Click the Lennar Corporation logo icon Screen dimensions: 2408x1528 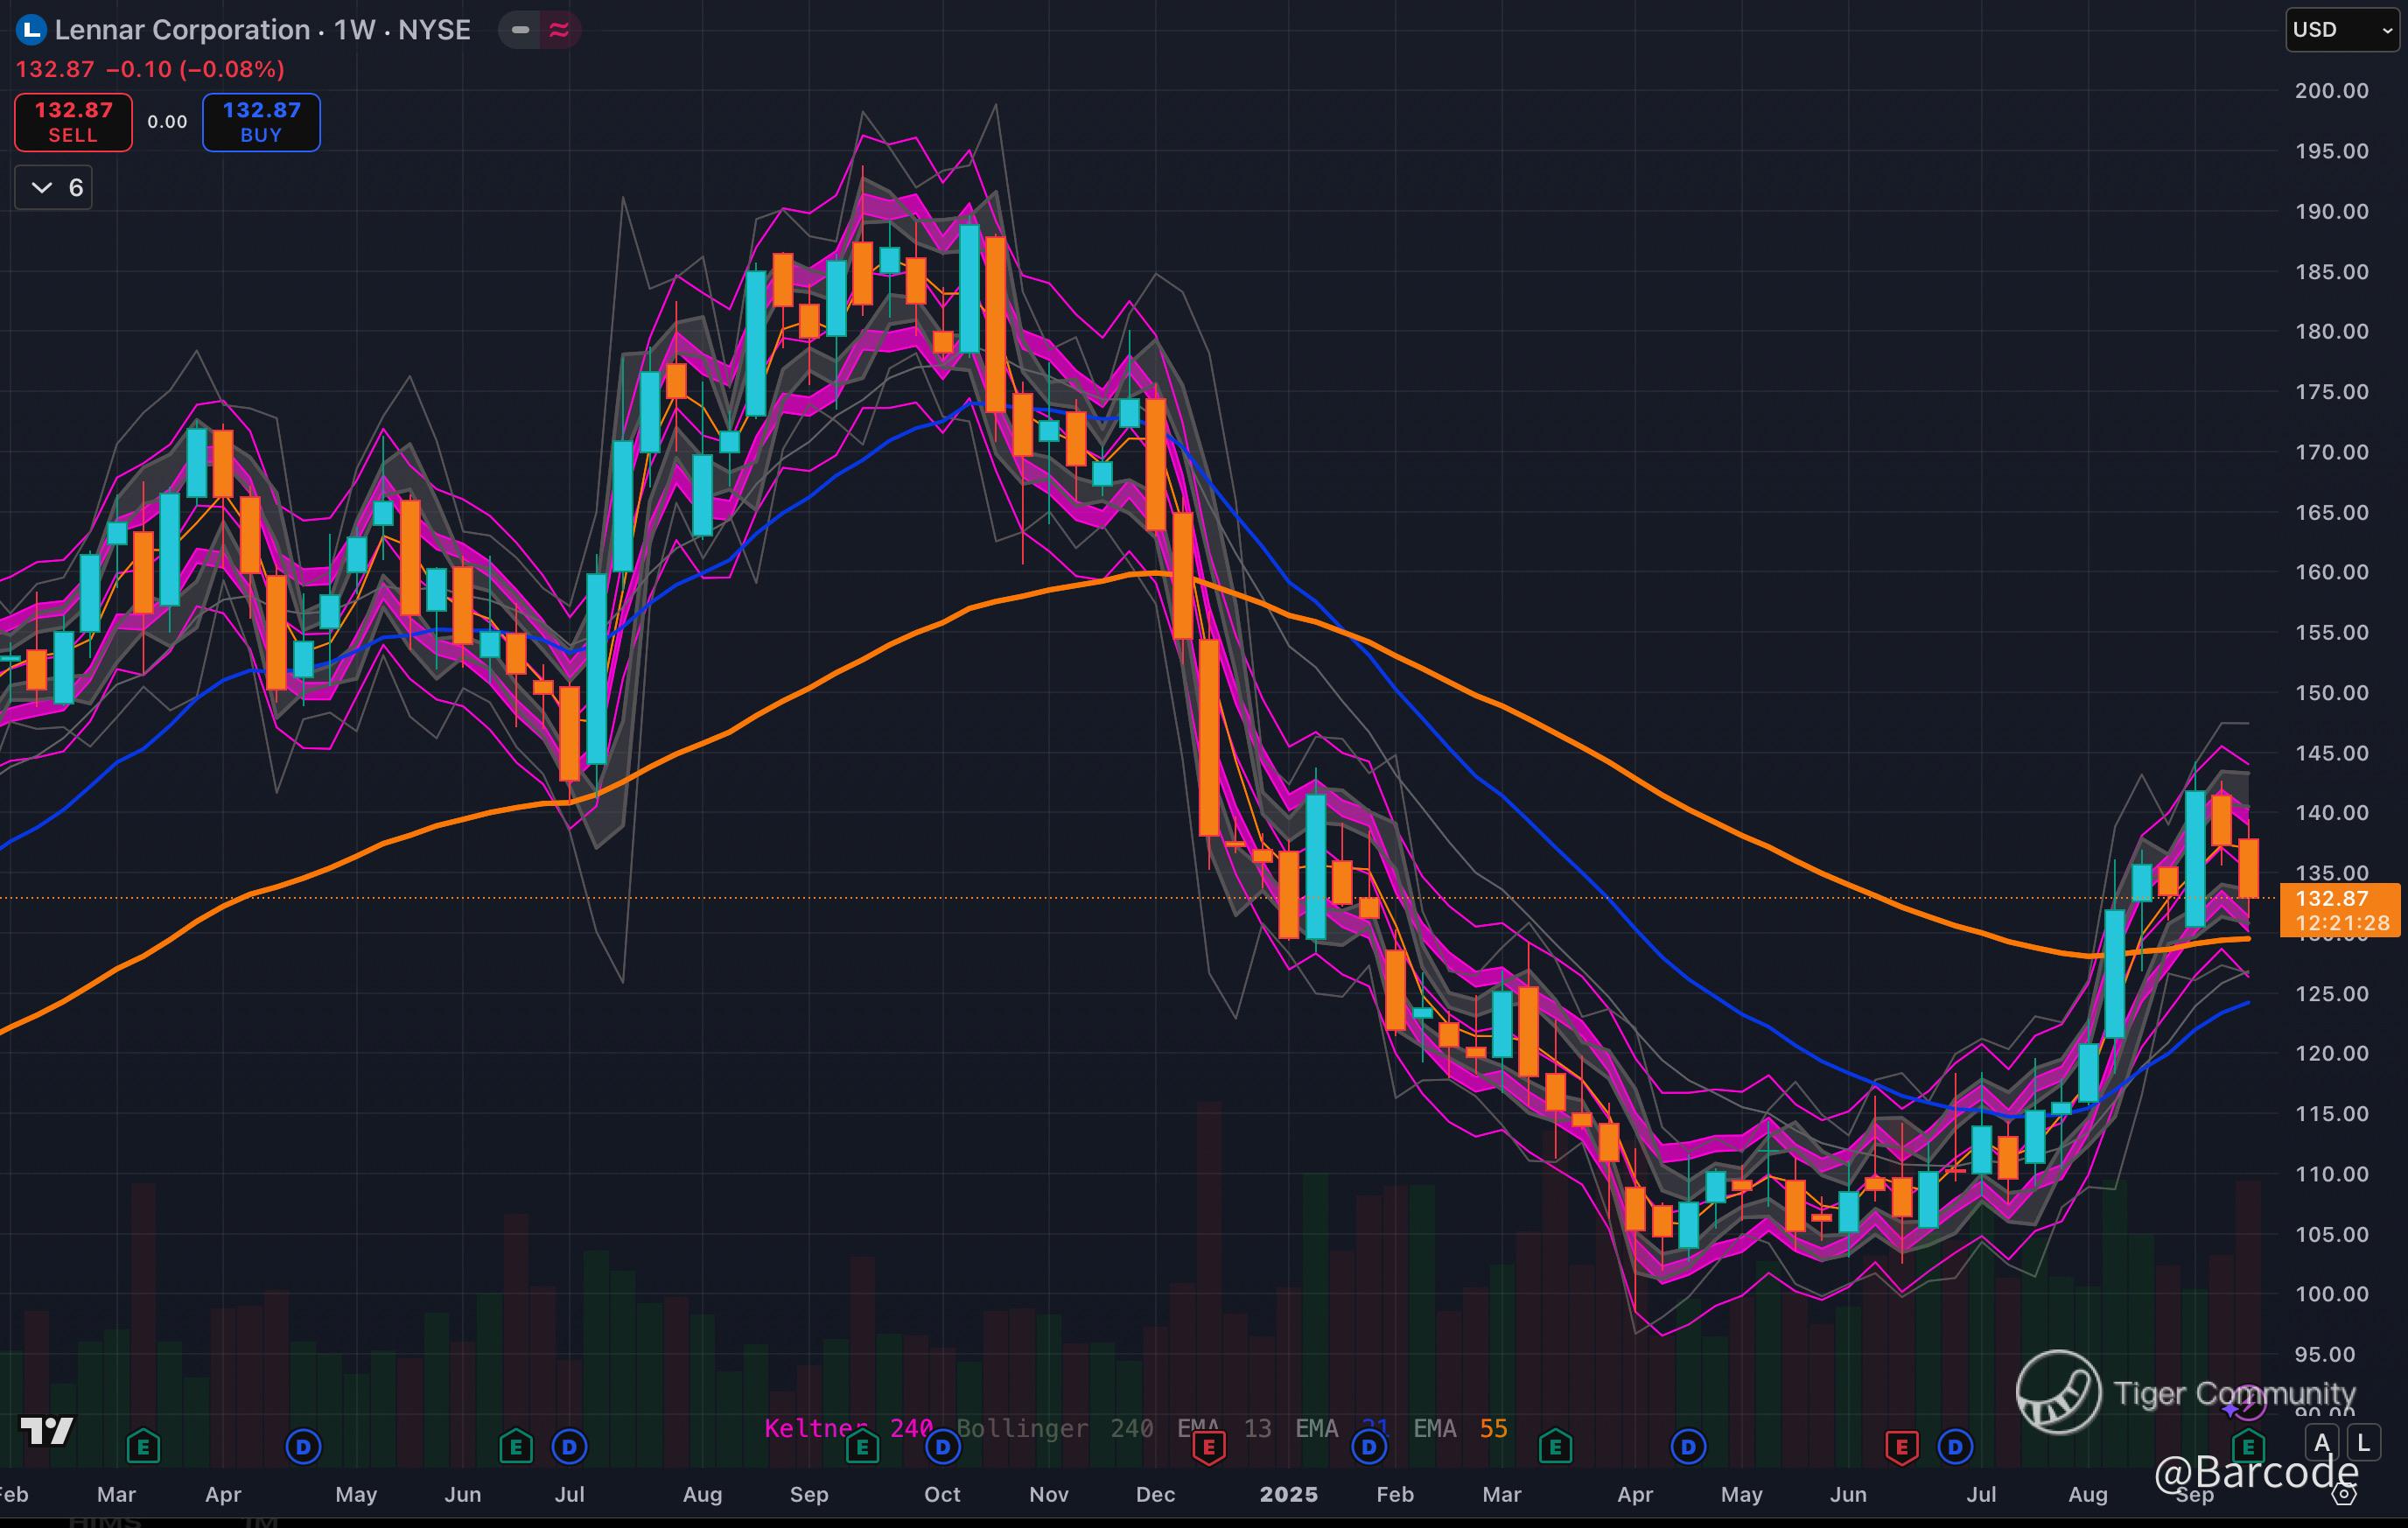31,30
